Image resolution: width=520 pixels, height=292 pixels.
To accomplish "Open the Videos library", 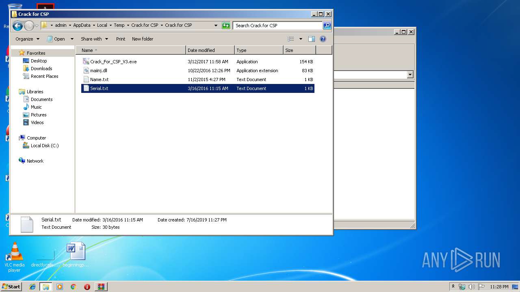I will pos(37,122).
